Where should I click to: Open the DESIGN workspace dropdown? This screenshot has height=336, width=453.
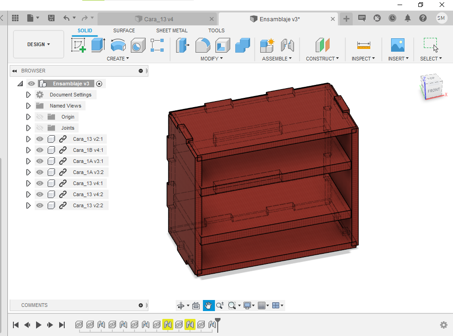[38, 44]
